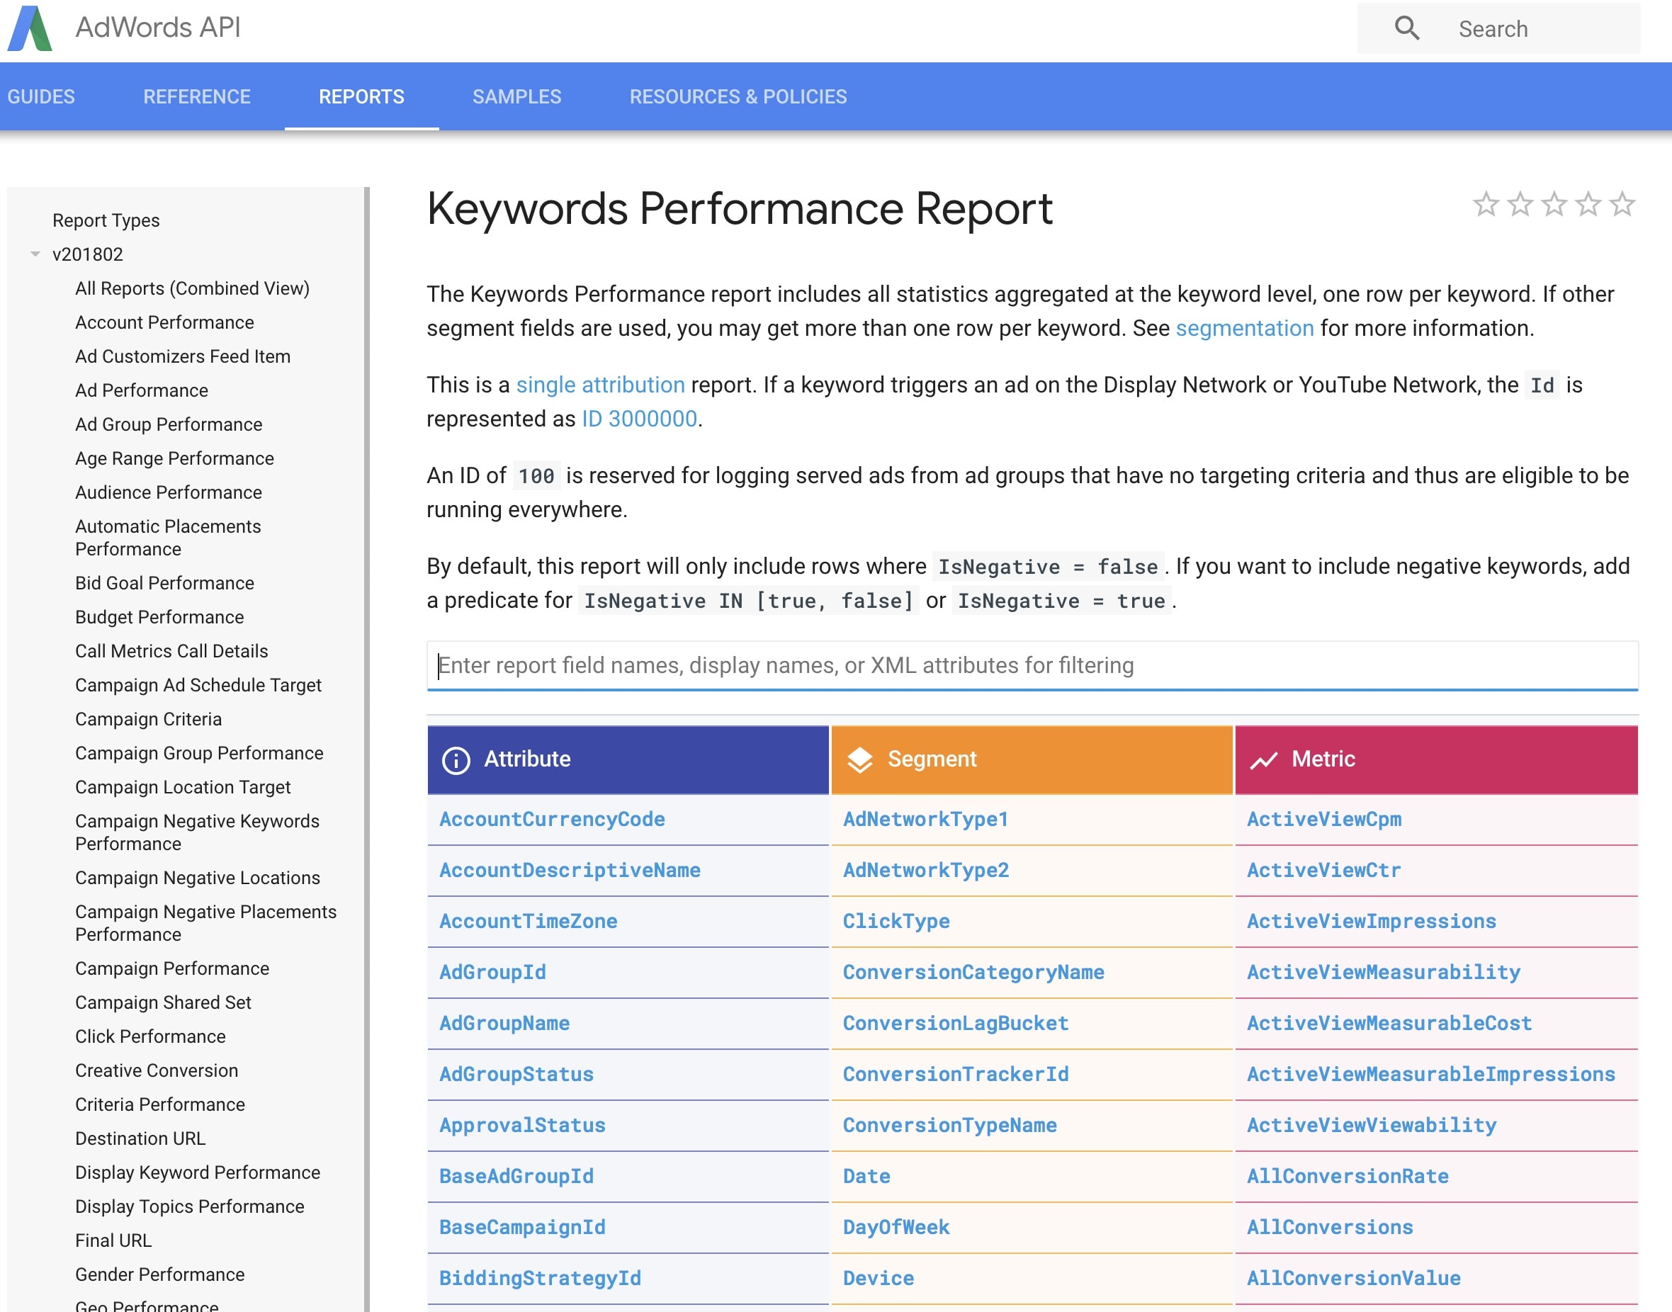Click the third rating star
Viewport: 1672px width, 1312px height.
(x=1554, y=204)
